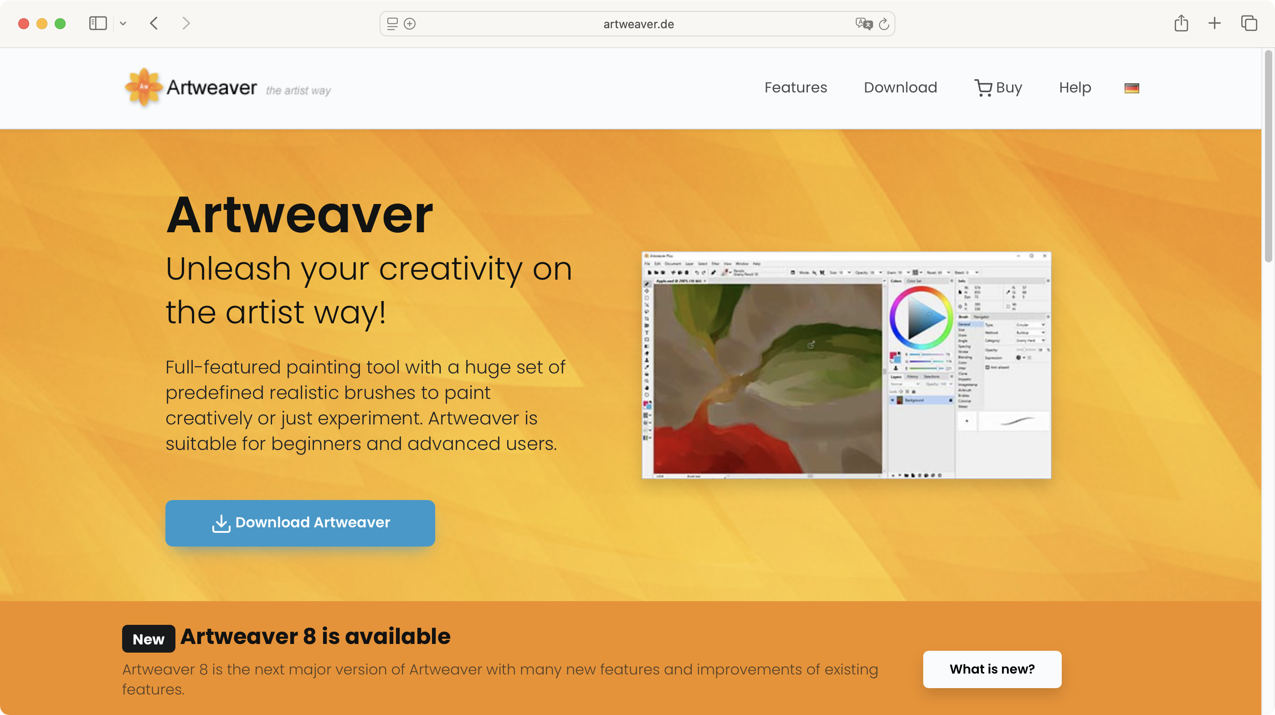1275x715 pixels.
Task: Click the Download Artweaver button
Action: tap(300, 523)
